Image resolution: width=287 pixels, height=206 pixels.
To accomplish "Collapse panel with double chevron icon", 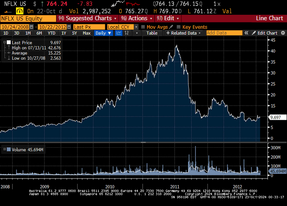I will click(246, 33).
